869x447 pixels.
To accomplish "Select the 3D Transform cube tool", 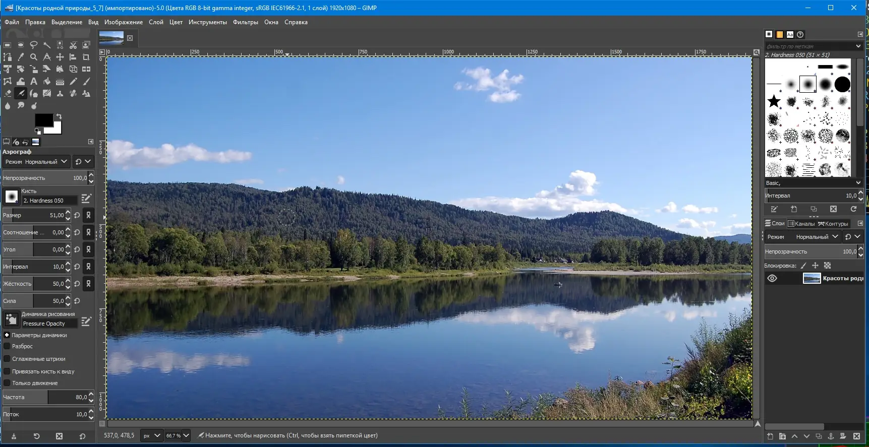I will (x=73, y=69).
